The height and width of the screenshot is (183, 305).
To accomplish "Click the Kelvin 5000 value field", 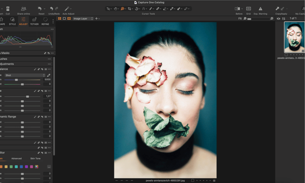I will tap(47, 79).
